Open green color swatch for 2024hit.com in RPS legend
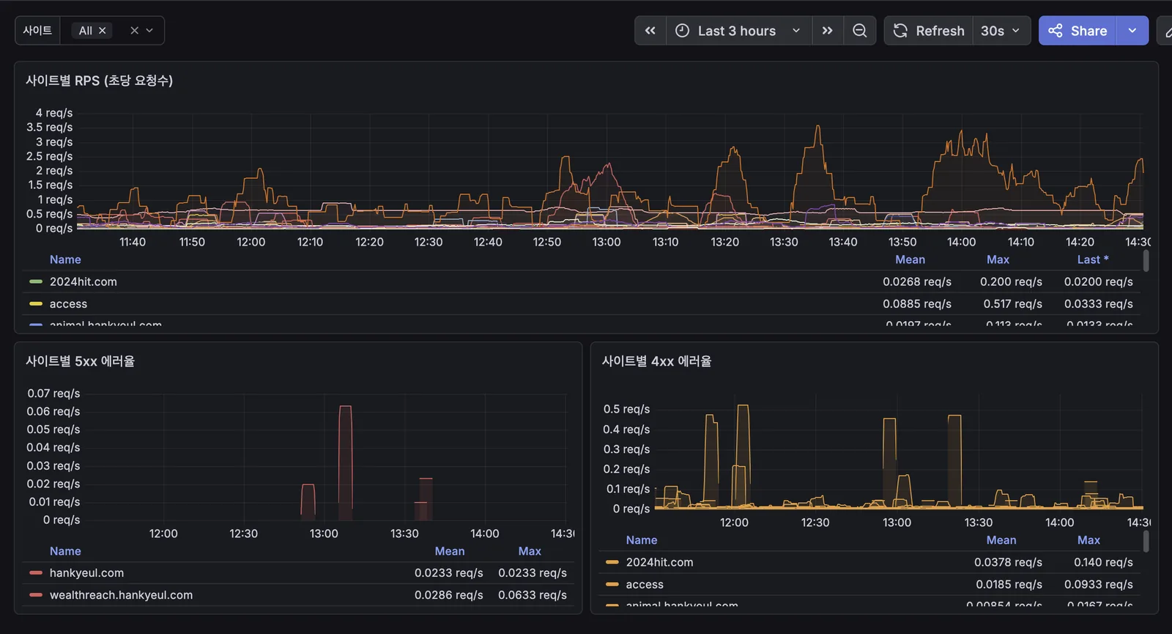The height and width of the screenshot is (634, 1172). tap(36, 281)
